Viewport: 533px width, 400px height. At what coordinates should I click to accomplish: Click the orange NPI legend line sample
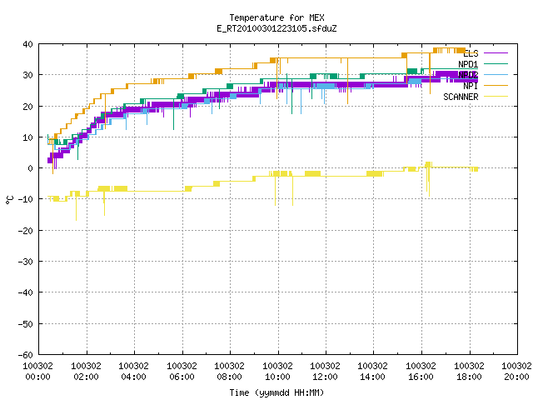tap(496, 85)
